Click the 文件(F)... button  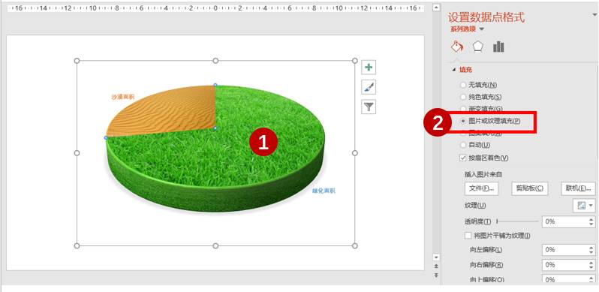[481, 188]
